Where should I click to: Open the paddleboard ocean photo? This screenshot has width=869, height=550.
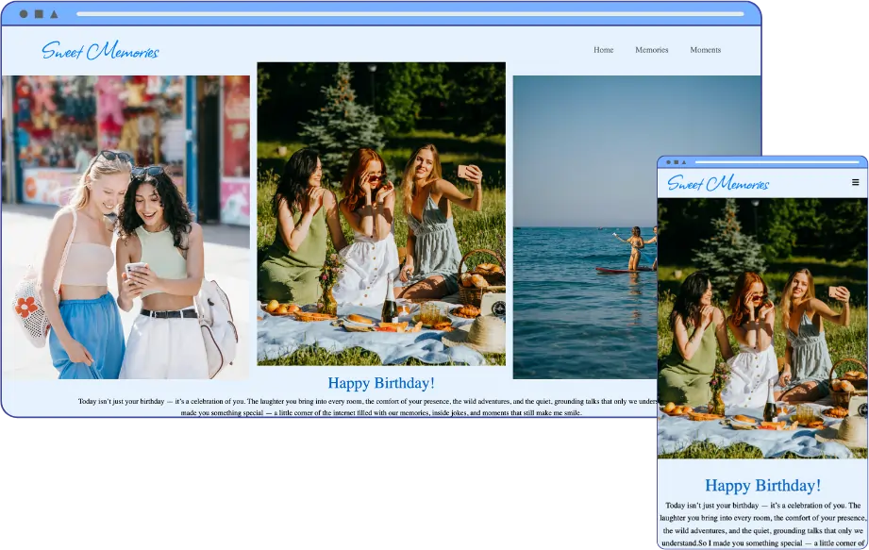coord(583,226)
